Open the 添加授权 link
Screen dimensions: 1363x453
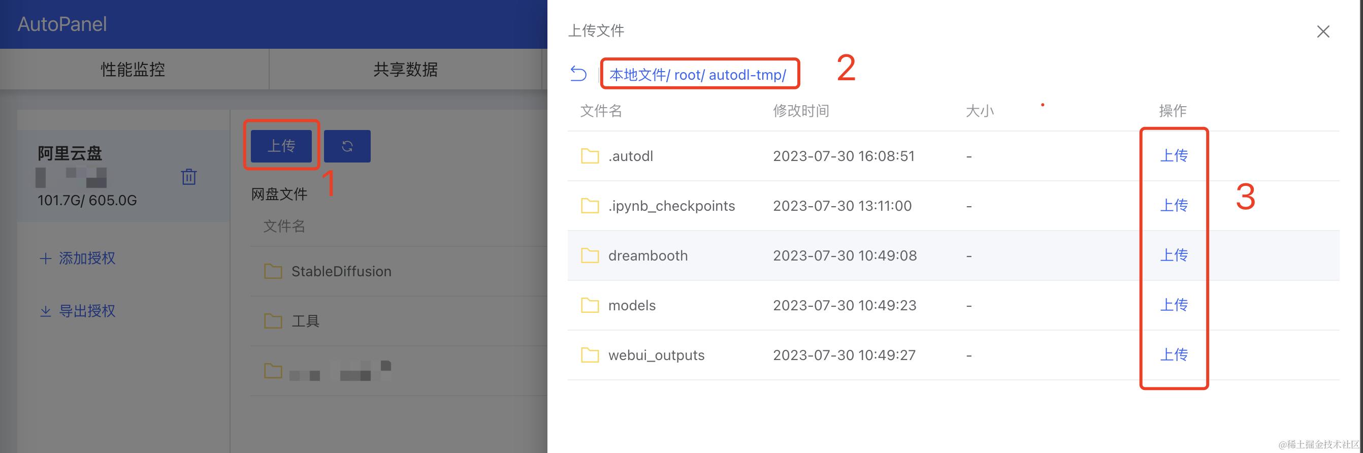coord(87,258)
